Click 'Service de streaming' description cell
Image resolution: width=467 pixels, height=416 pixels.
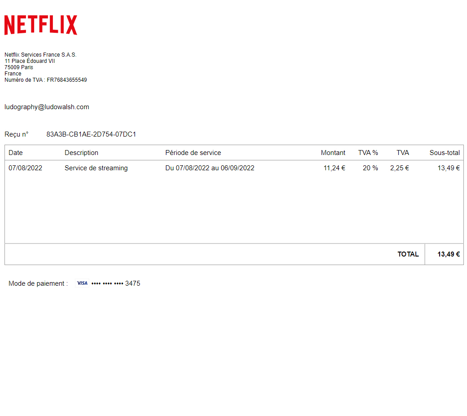[x=96, y=168]
